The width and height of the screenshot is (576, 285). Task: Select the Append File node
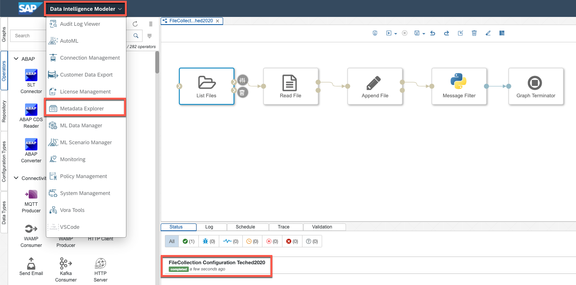(375, 86)
